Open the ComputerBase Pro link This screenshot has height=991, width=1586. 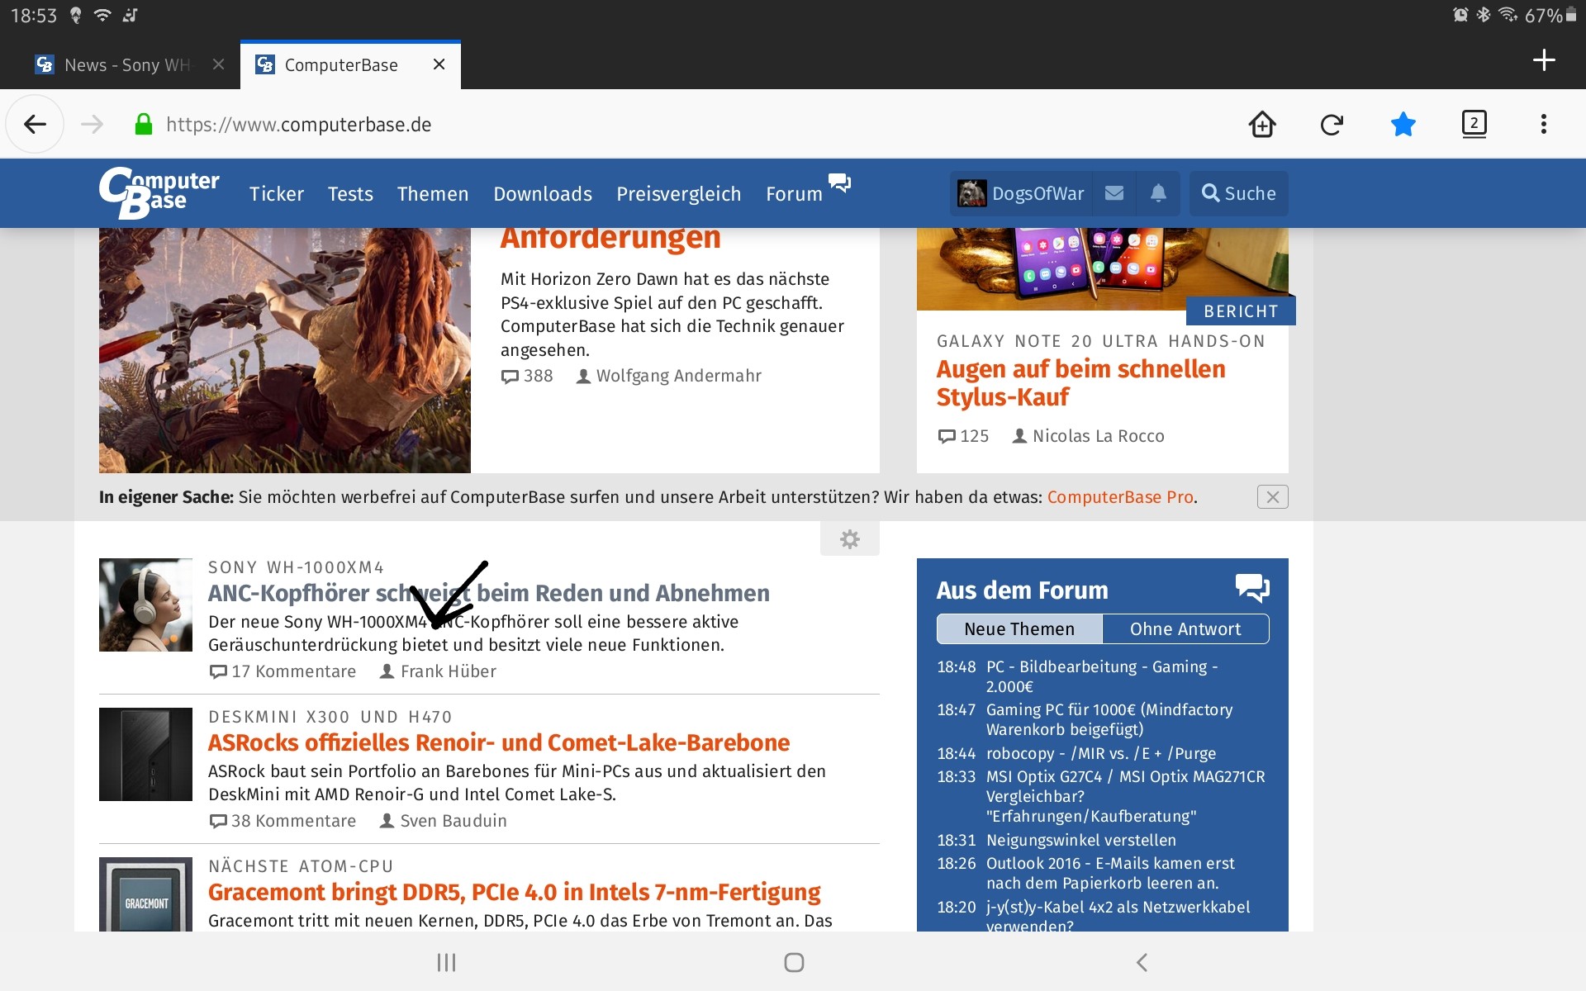(x=1121, y=497)
